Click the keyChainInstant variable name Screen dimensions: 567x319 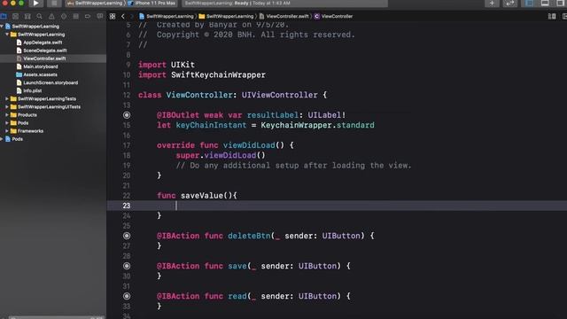click(211, 125)
